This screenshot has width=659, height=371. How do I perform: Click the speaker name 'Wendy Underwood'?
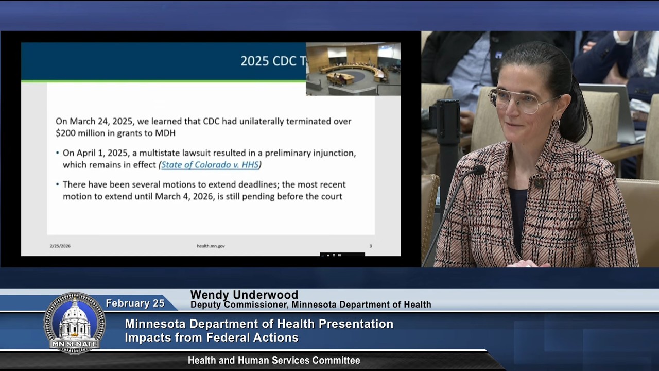tap(244, 295)
